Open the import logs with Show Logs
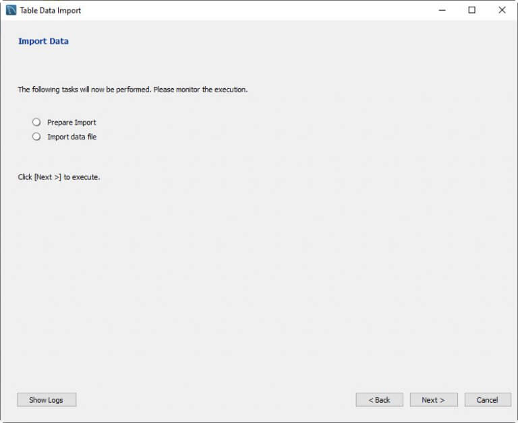Image resolution: width=518 pixels, height=423 pixels. pos(46,400)
